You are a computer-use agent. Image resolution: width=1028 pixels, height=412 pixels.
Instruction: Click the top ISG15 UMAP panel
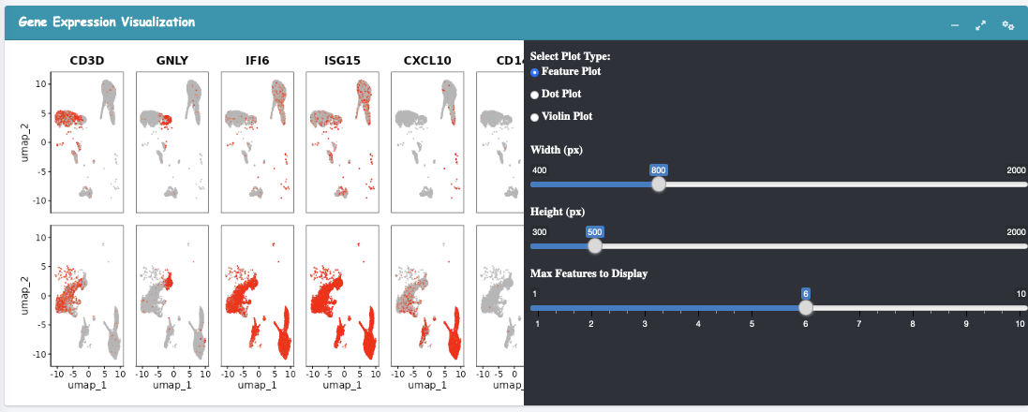tap(342, 141)
